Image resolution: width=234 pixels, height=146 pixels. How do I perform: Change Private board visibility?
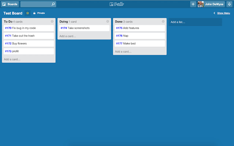pos(39,13)
